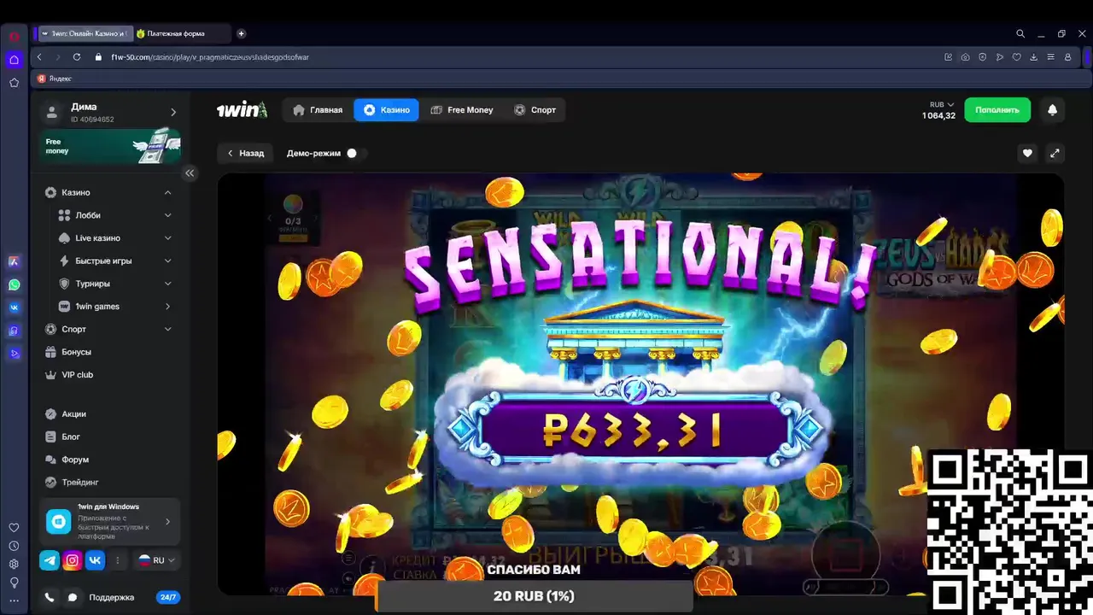Open the 1win games submenu arrow
This screenshot has height=615, width=1093.
(x=167, y=307)
